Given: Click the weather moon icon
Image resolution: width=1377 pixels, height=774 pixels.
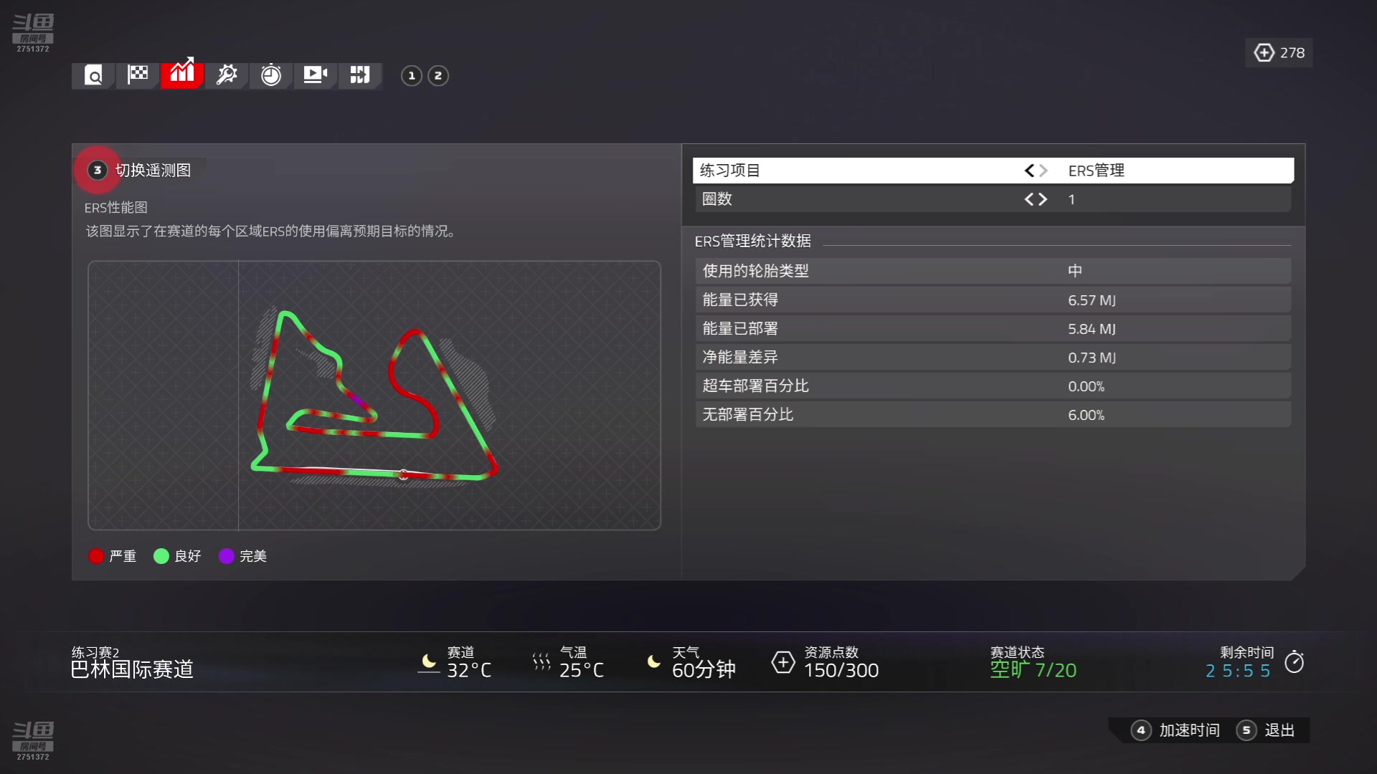Looking at the screenshot, I should point(653,661).
